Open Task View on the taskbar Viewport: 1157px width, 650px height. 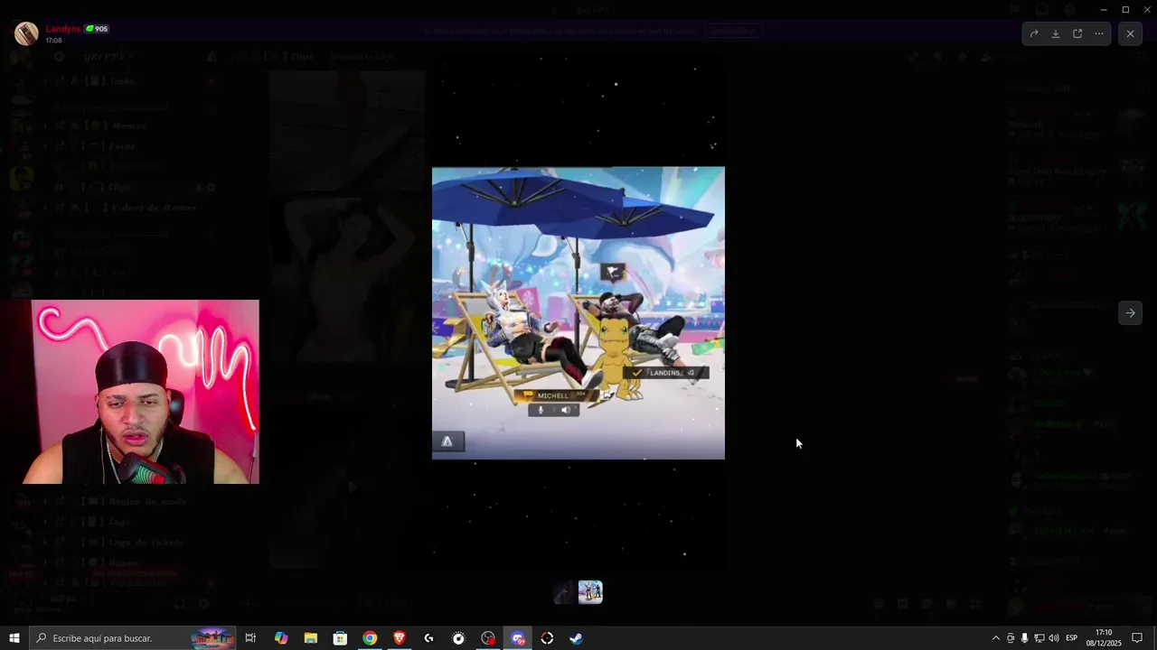(250, 638)
